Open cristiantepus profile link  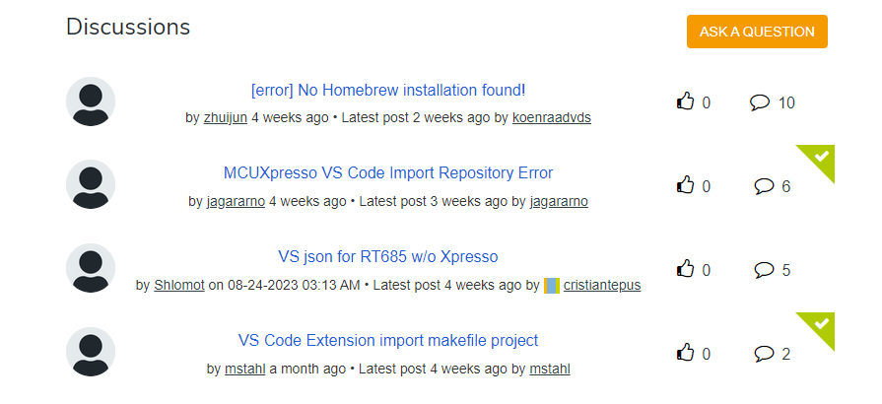point(602,285)
